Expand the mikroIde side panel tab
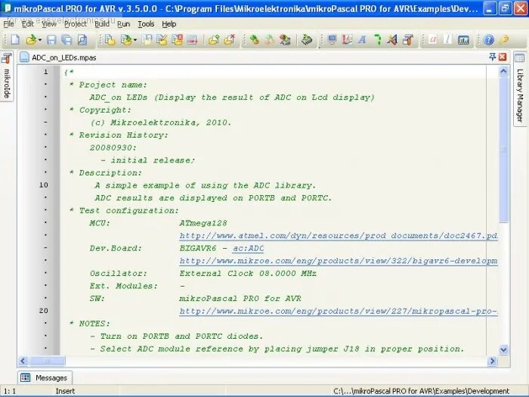529x397 pixels. (x=6, y=76)
